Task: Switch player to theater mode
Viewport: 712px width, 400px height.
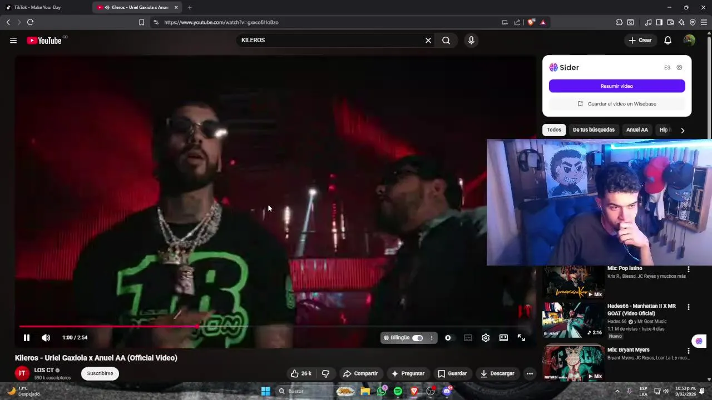Action: coord(503,338)
